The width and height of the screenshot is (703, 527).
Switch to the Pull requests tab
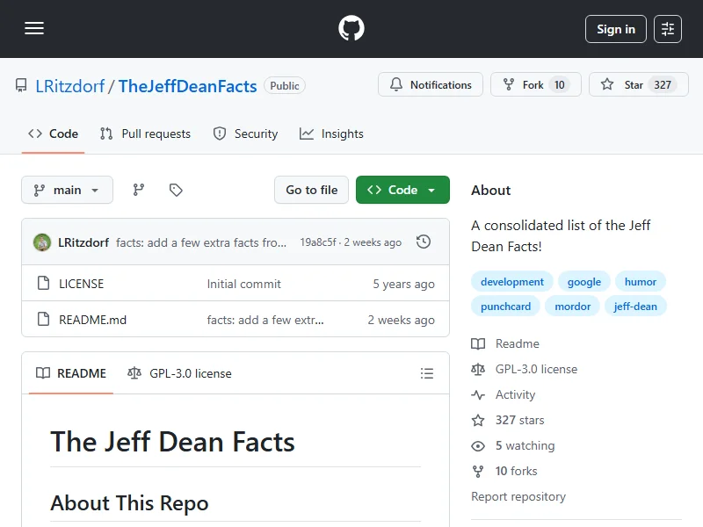point(145,134)
